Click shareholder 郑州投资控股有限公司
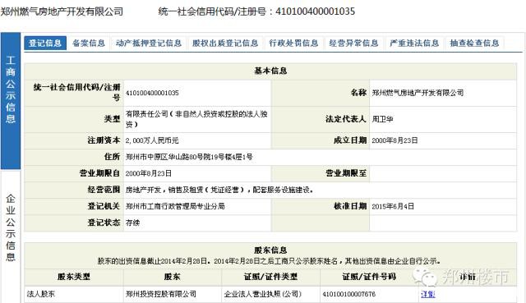526x303 pixels. (161, 294)
